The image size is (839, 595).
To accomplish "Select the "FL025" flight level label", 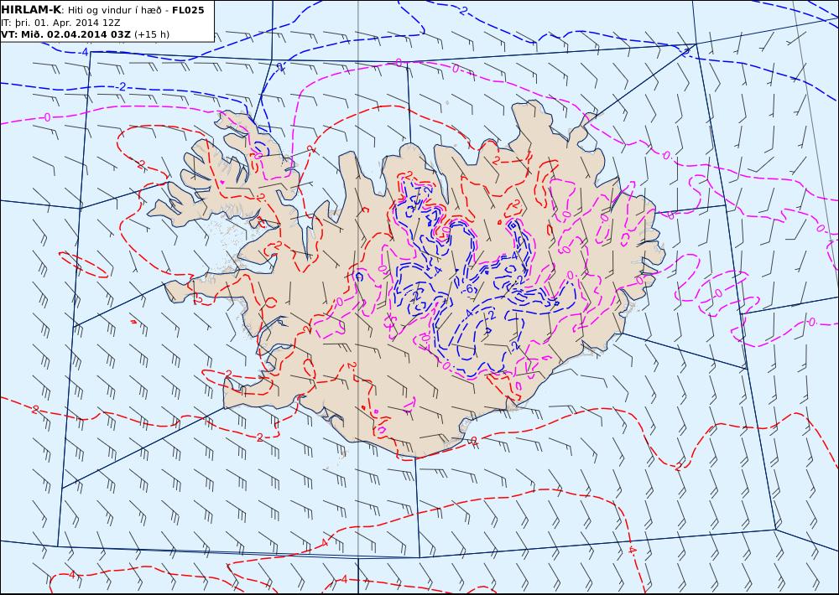I will tap(188, 10).
